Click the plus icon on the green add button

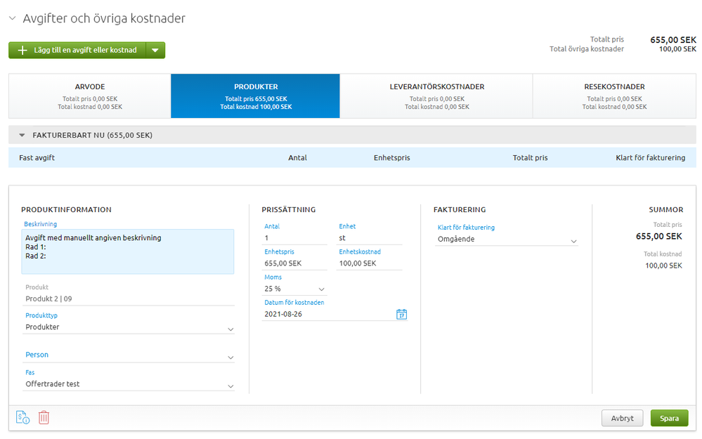coord(22,50)
